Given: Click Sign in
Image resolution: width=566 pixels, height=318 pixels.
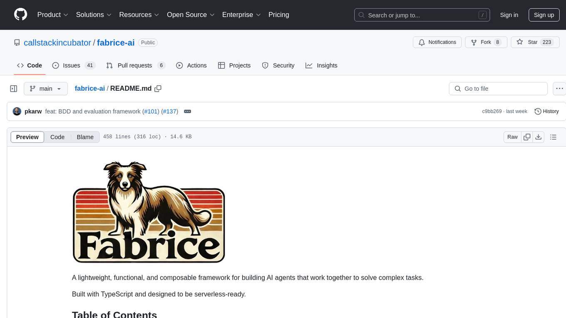Looking at the screenshot, I should 509,15.
